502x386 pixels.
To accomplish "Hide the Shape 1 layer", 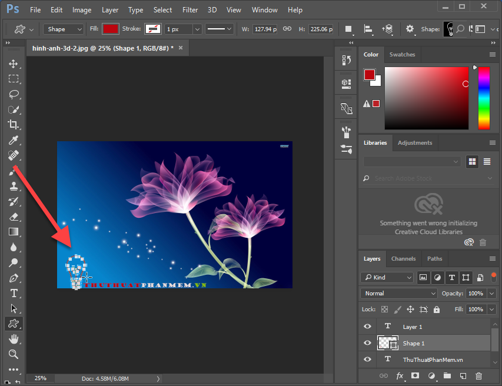I will (367, 343).
